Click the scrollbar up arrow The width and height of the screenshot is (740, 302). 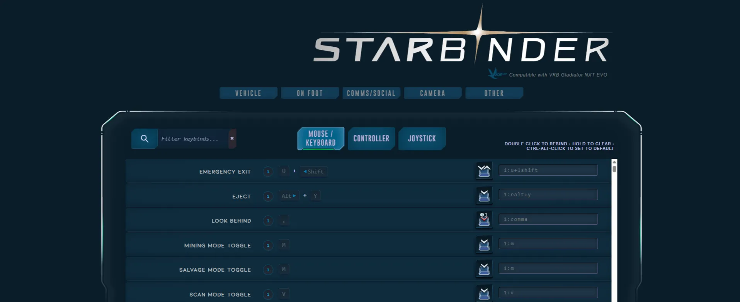coord(614,162)
